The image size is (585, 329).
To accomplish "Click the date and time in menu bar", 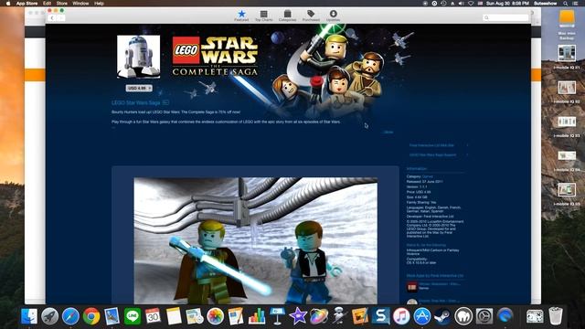I will (507, 4).
